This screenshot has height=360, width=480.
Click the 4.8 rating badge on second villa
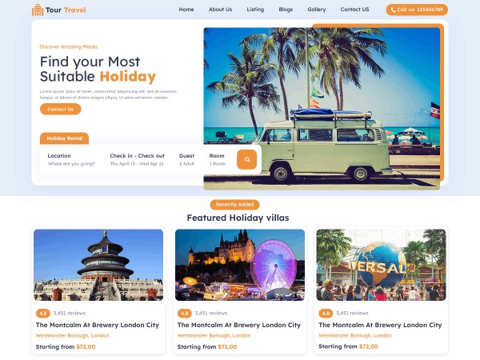click(184, 313)
